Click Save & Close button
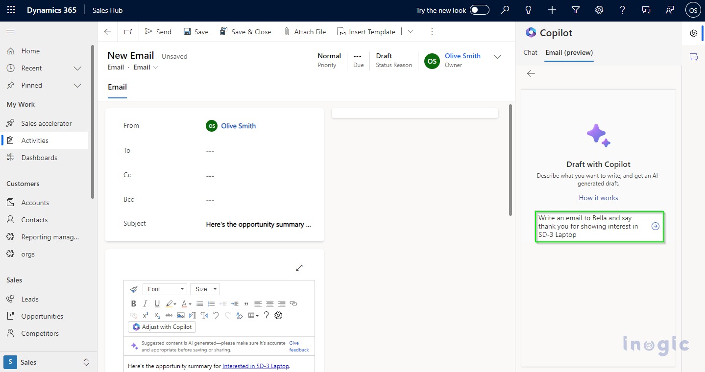The height and width of the screenshot is (372, 705). click(245, 32)
